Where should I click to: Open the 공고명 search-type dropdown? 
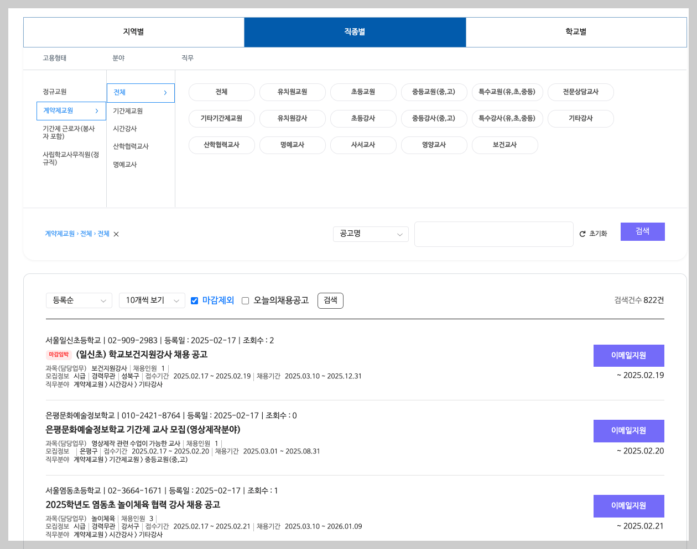[x=370, y=234]
